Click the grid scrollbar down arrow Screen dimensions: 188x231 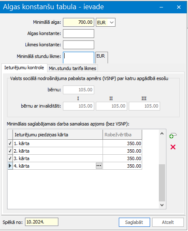162,205
